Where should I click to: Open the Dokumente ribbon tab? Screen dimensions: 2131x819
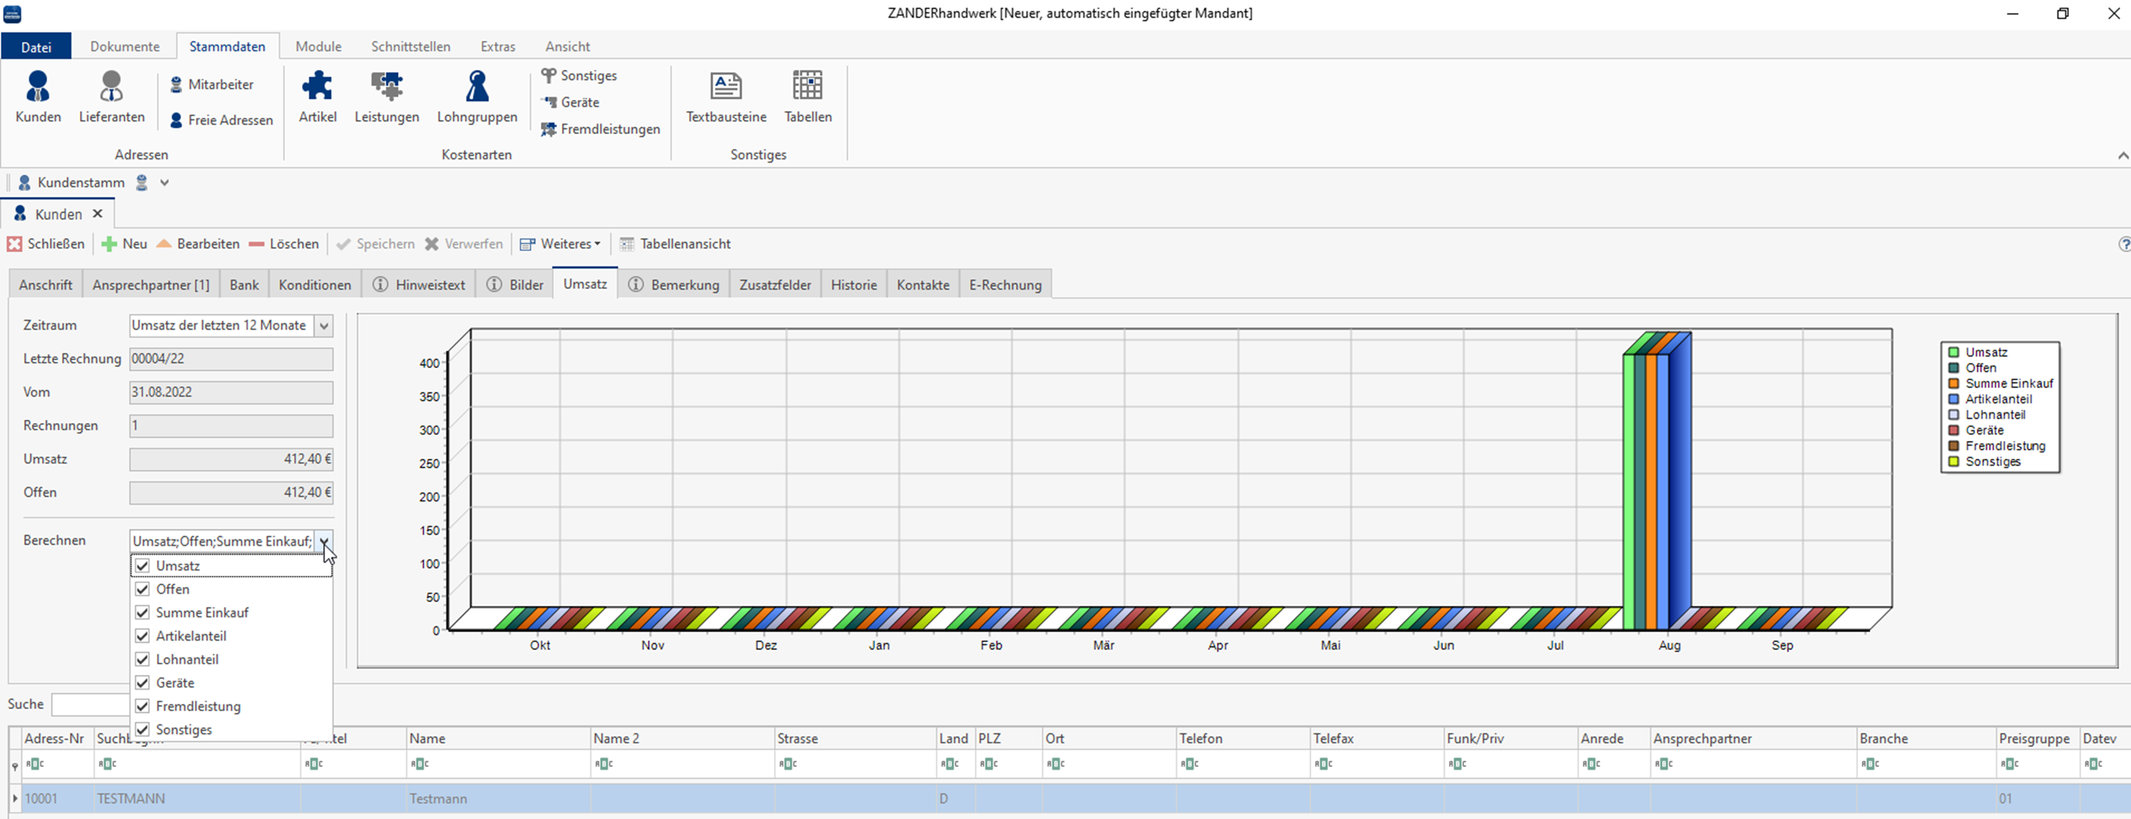tap(125, 46)
